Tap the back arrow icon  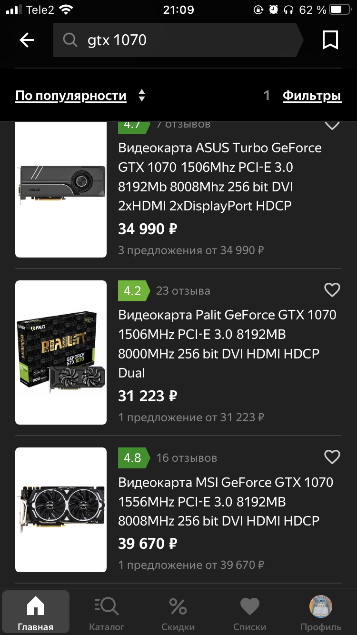point(27,40)
